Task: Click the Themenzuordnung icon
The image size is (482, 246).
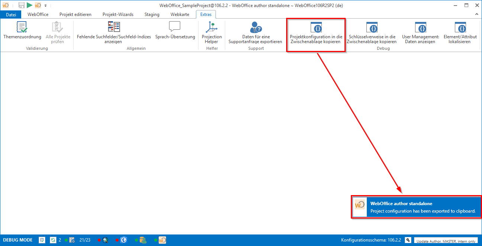Action: click(22, 27)
